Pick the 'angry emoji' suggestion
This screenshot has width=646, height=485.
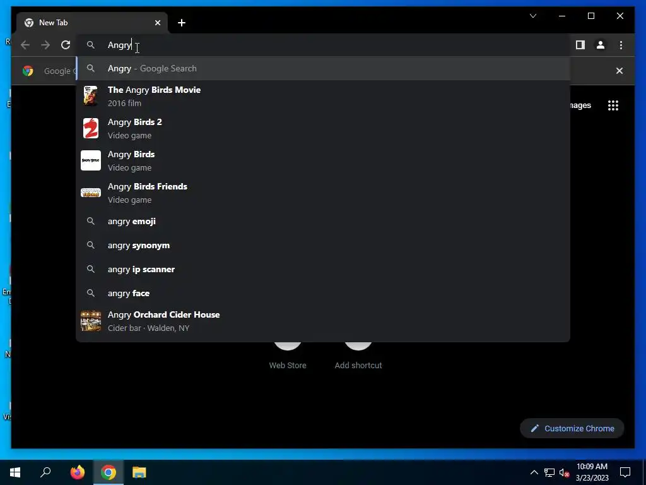coord(323,222)
